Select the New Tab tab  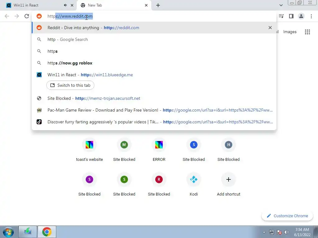point(114,5)
